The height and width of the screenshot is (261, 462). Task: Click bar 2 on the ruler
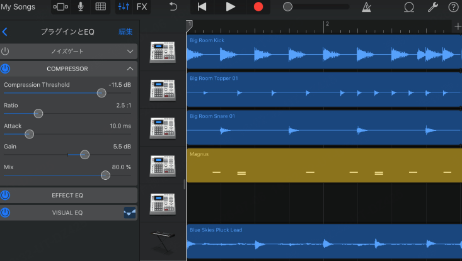pyautogui.click(x=326, y=24)
